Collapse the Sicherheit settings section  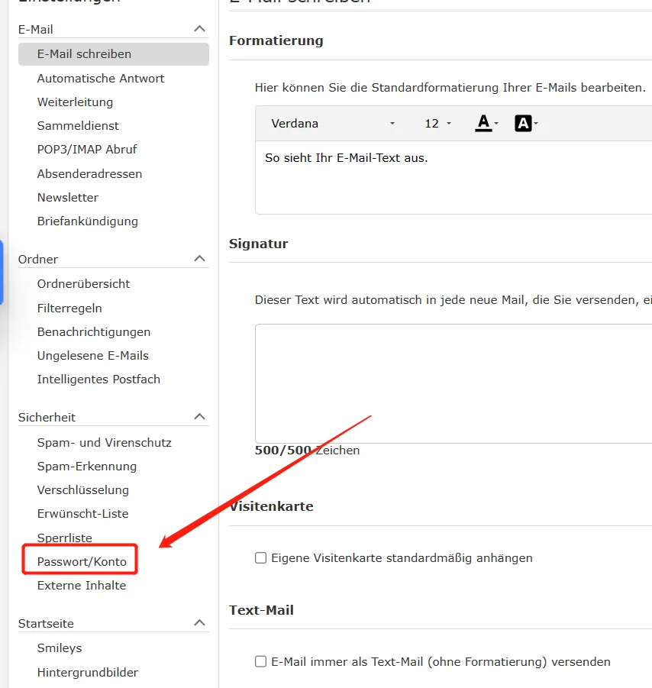[x=199, y=417]
